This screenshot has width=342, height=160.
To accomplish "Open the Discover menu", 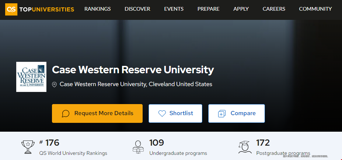I will coord(137,9).
